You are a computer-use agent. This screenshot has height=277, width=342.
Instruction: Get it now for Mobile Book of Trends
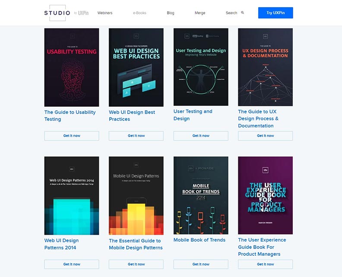click(201, 264)
